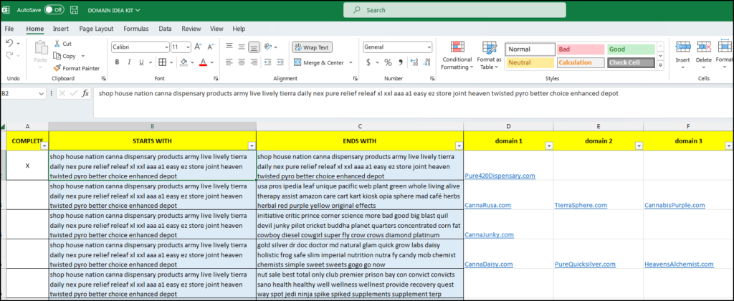Apply the Check Cell style
The image size is (734, 301).
click(631, 63)
